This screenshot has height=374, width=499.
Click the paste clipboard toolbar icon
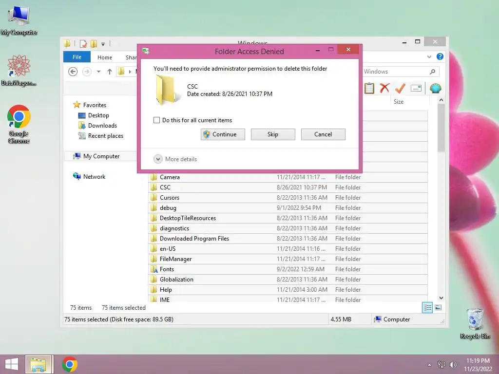[x=369, y=89]
